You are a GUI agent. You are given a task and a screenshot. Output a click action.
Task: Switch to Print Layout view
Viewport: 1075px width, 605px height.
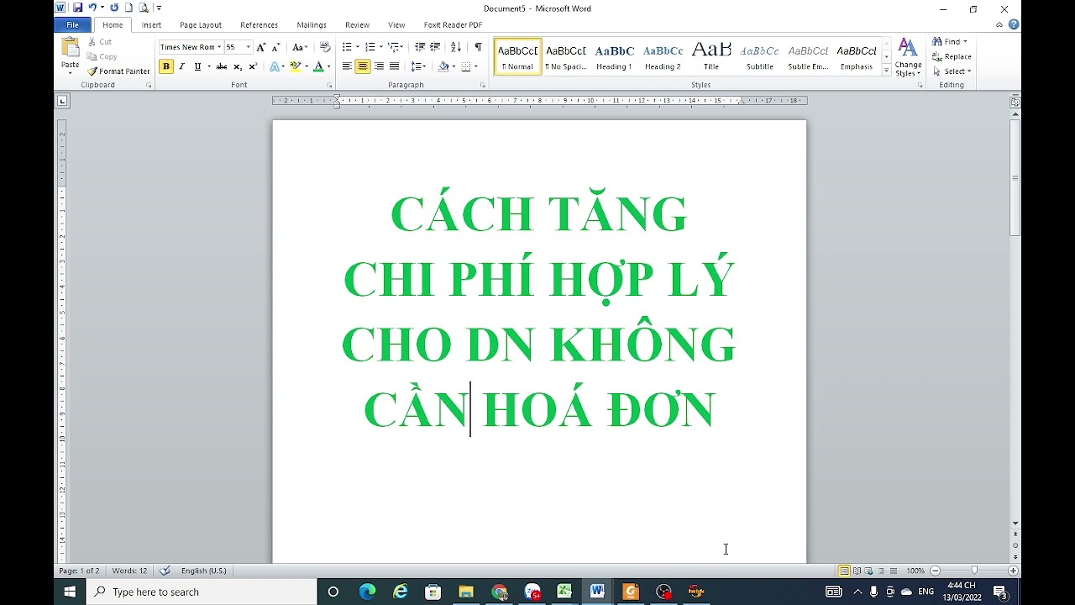[844, 571]
